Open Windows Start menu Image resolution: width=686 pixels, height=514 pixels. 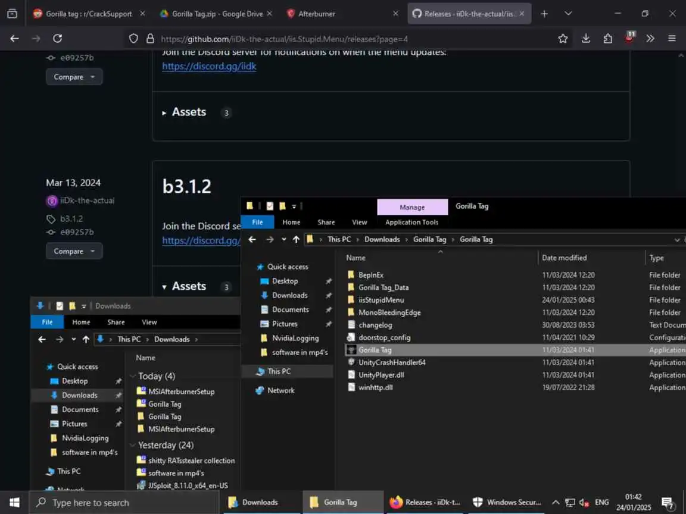click(14, 502)
